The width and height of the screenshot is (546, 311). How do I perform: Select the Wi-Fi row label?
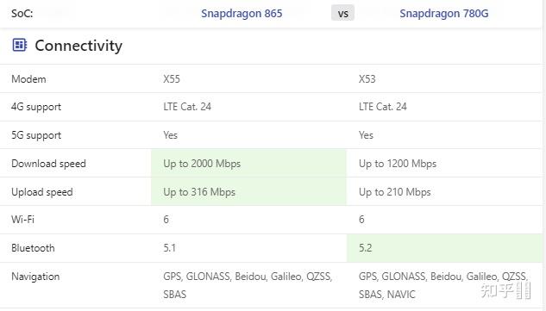point(22,220)
